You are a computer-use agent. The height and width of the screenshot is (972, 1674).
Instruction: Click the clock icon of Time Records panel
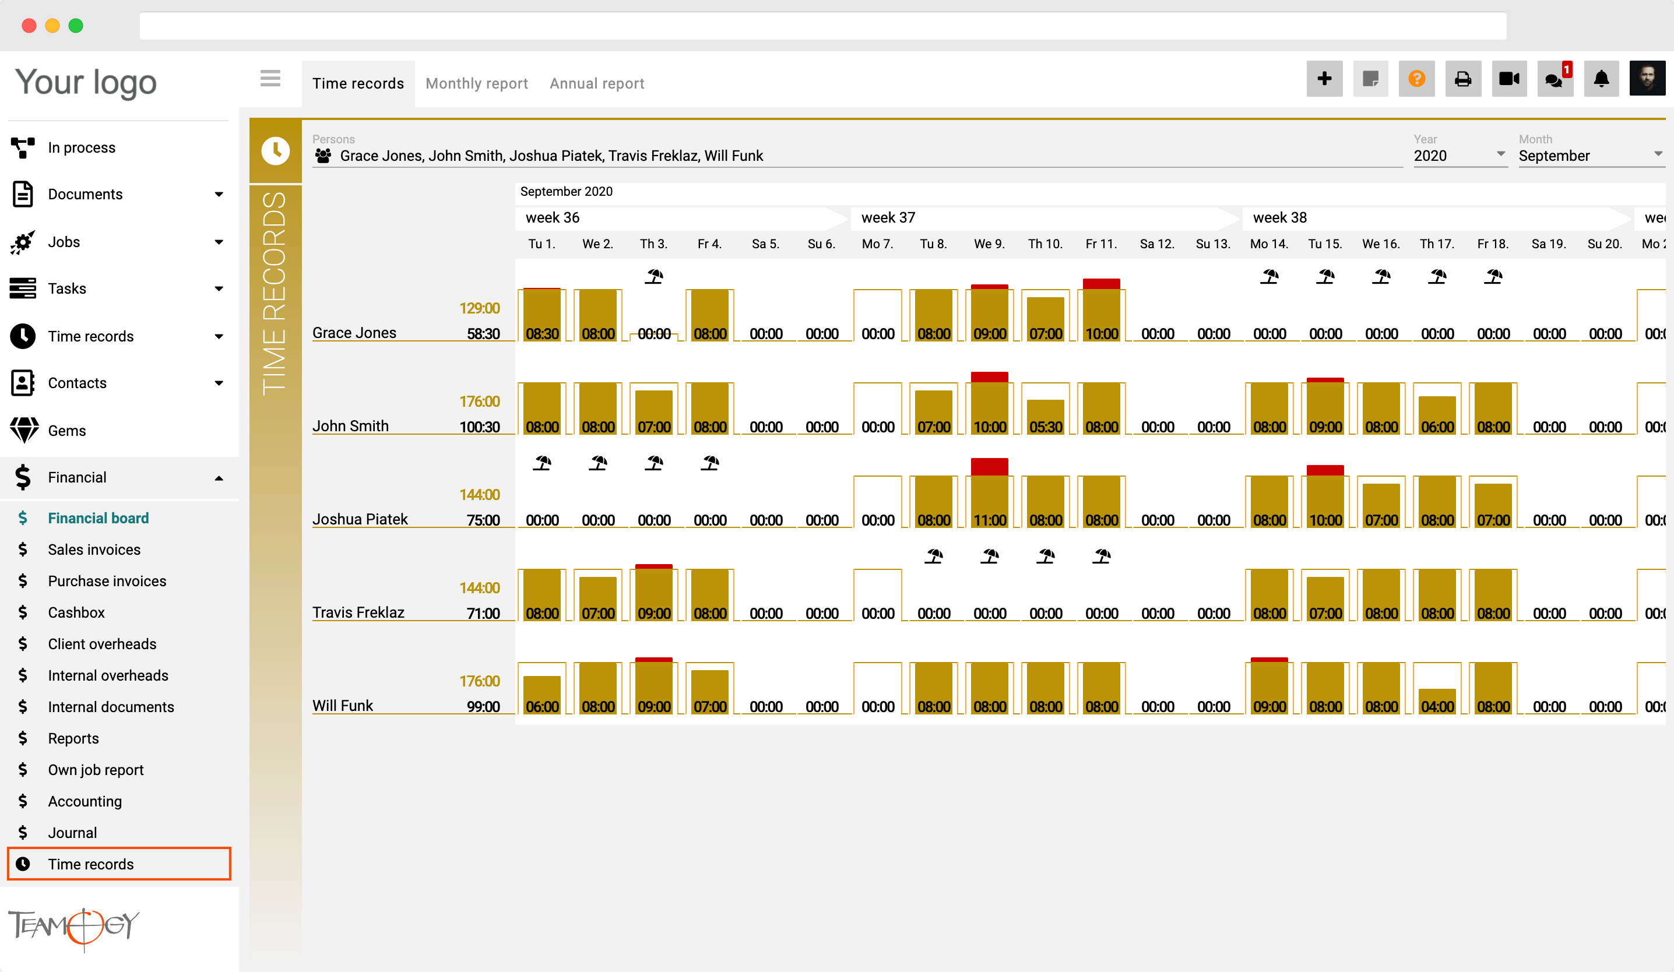pos(276,151)
